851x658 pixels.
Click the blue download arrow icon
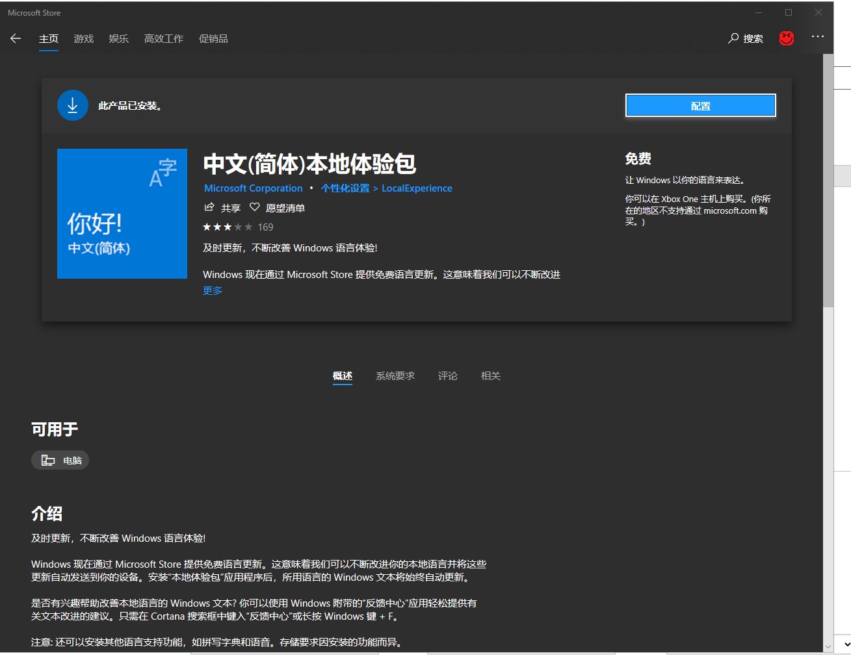(x=73, y=105)
